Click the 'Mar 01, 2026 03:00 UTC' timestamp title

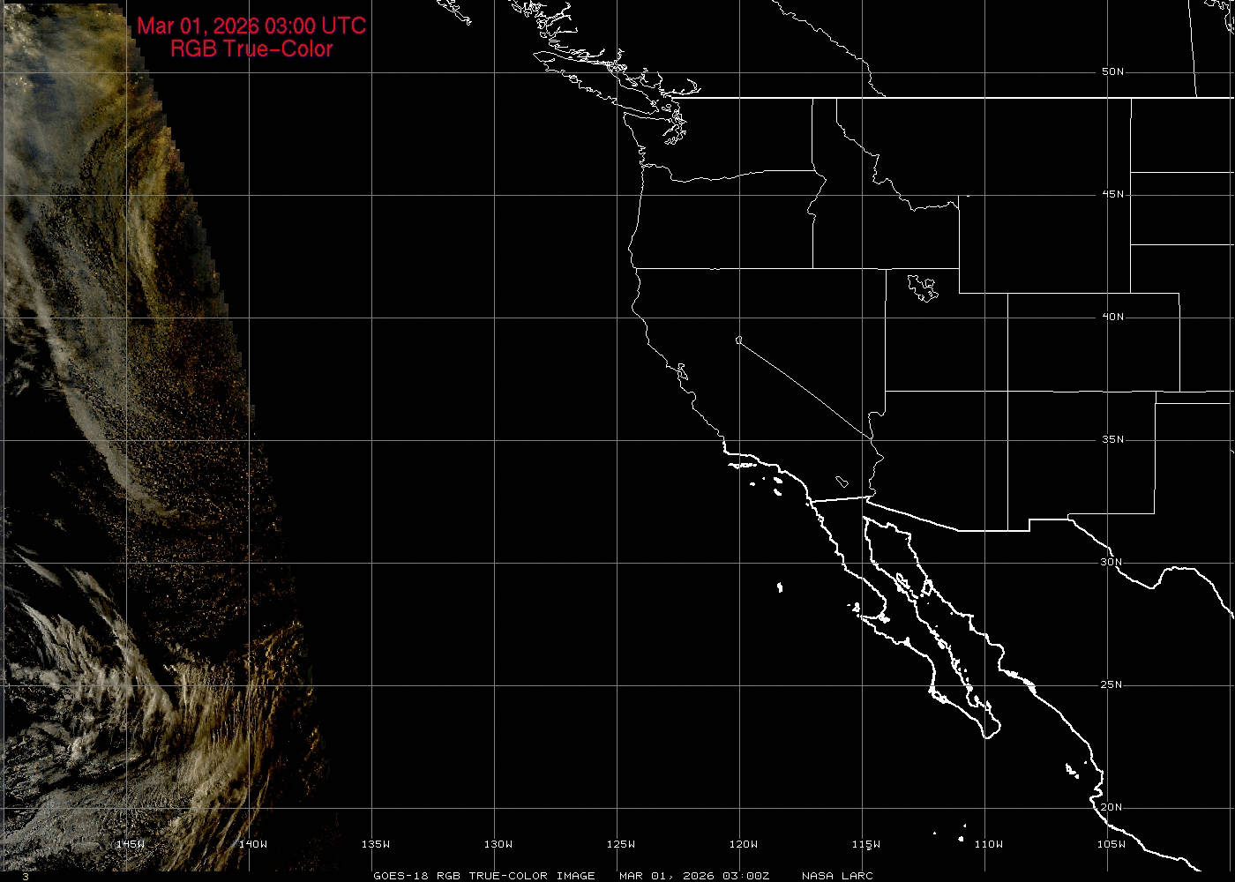251,26
